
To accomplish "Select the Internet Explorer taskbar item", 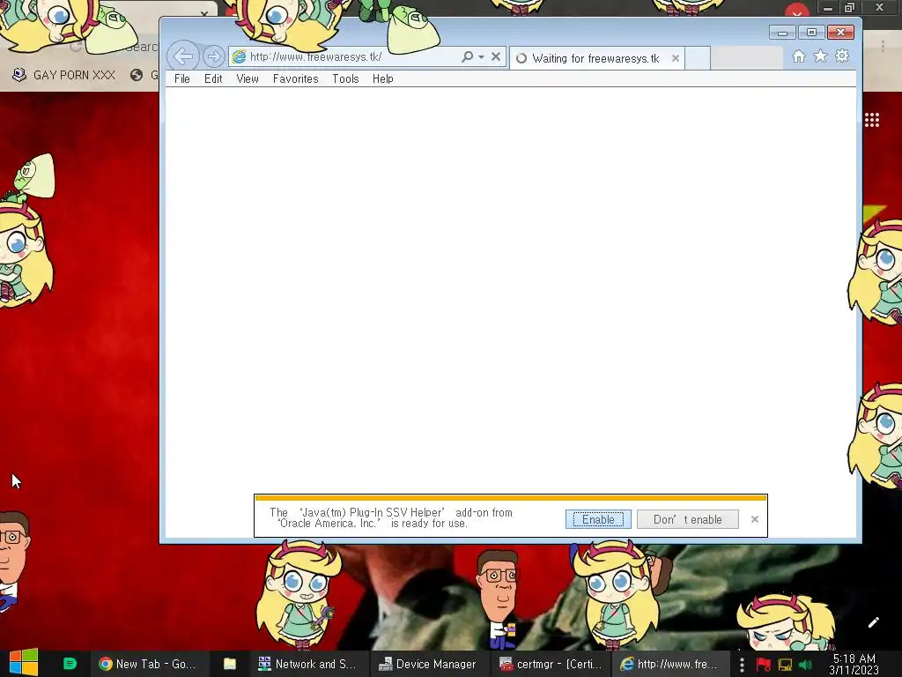I will [x=669, y=664].
